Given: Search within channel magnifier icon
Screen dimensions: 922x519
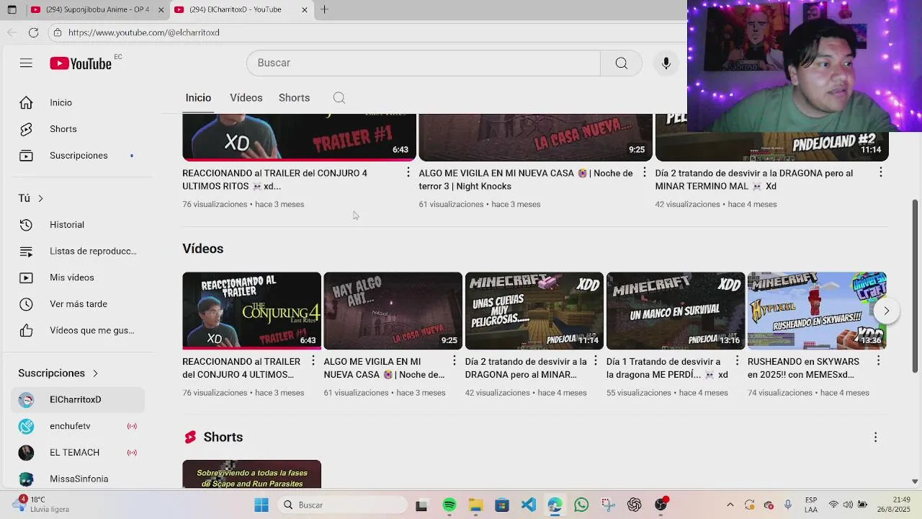Looking at the screenshot, I should (339, 98).
